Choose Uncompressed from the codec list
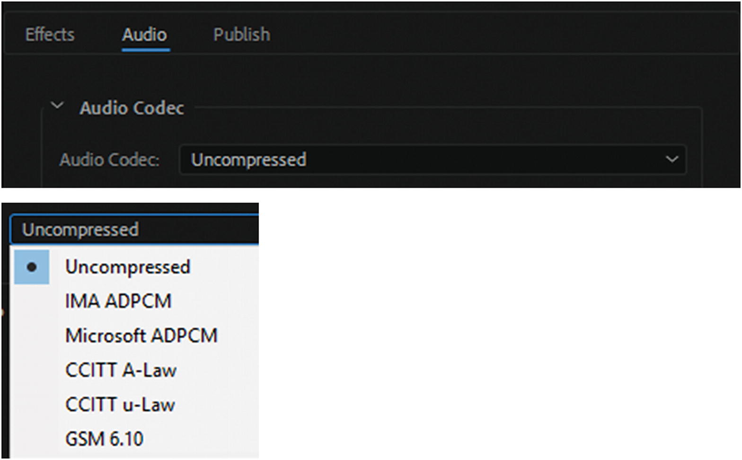The image size is (742, 460). [128, 267]
